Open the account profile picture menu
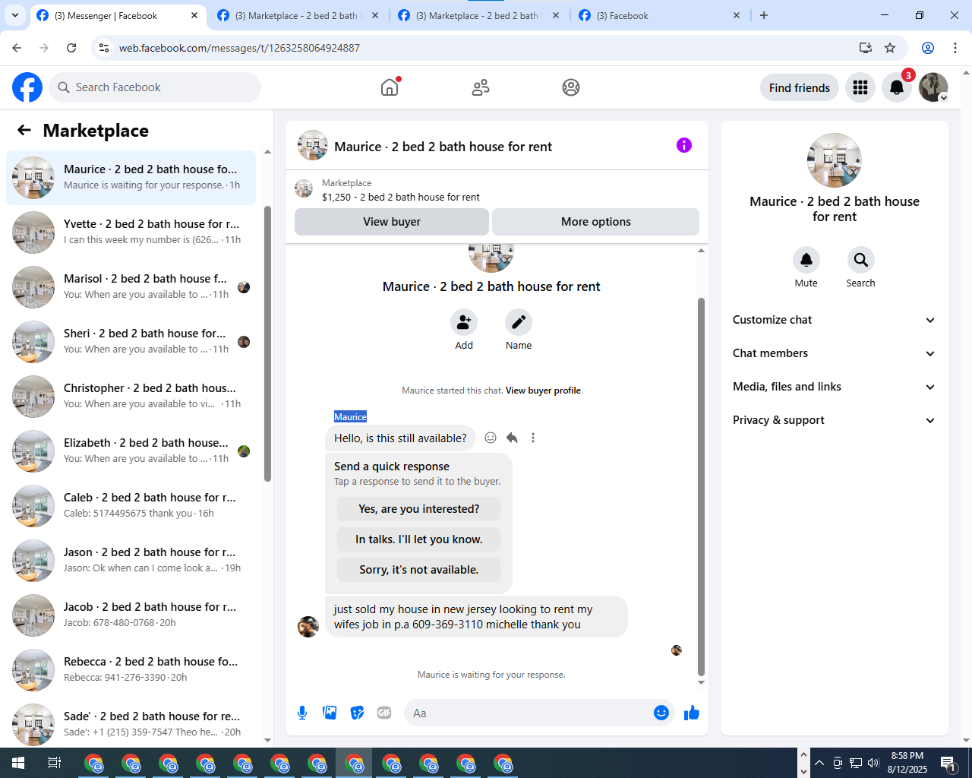 [933, 87]
